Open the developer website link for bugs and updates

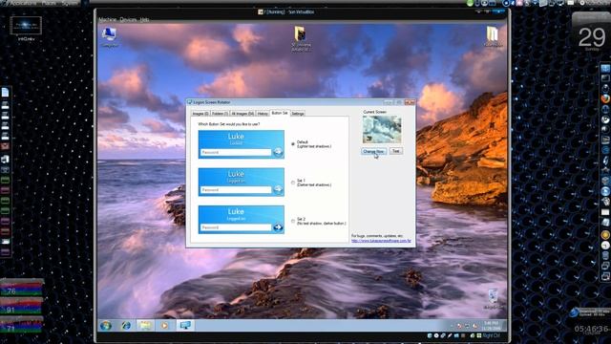[381, 241]
